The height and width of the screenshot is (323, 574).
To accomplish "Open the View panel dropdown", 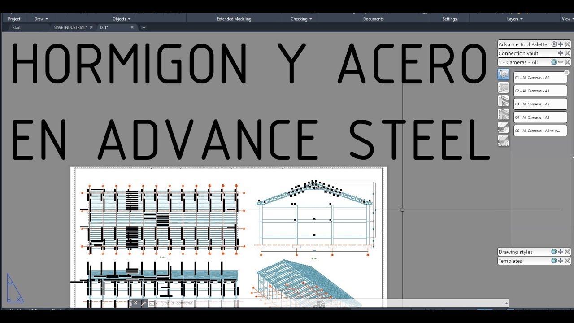I will [x=568, y=19].
